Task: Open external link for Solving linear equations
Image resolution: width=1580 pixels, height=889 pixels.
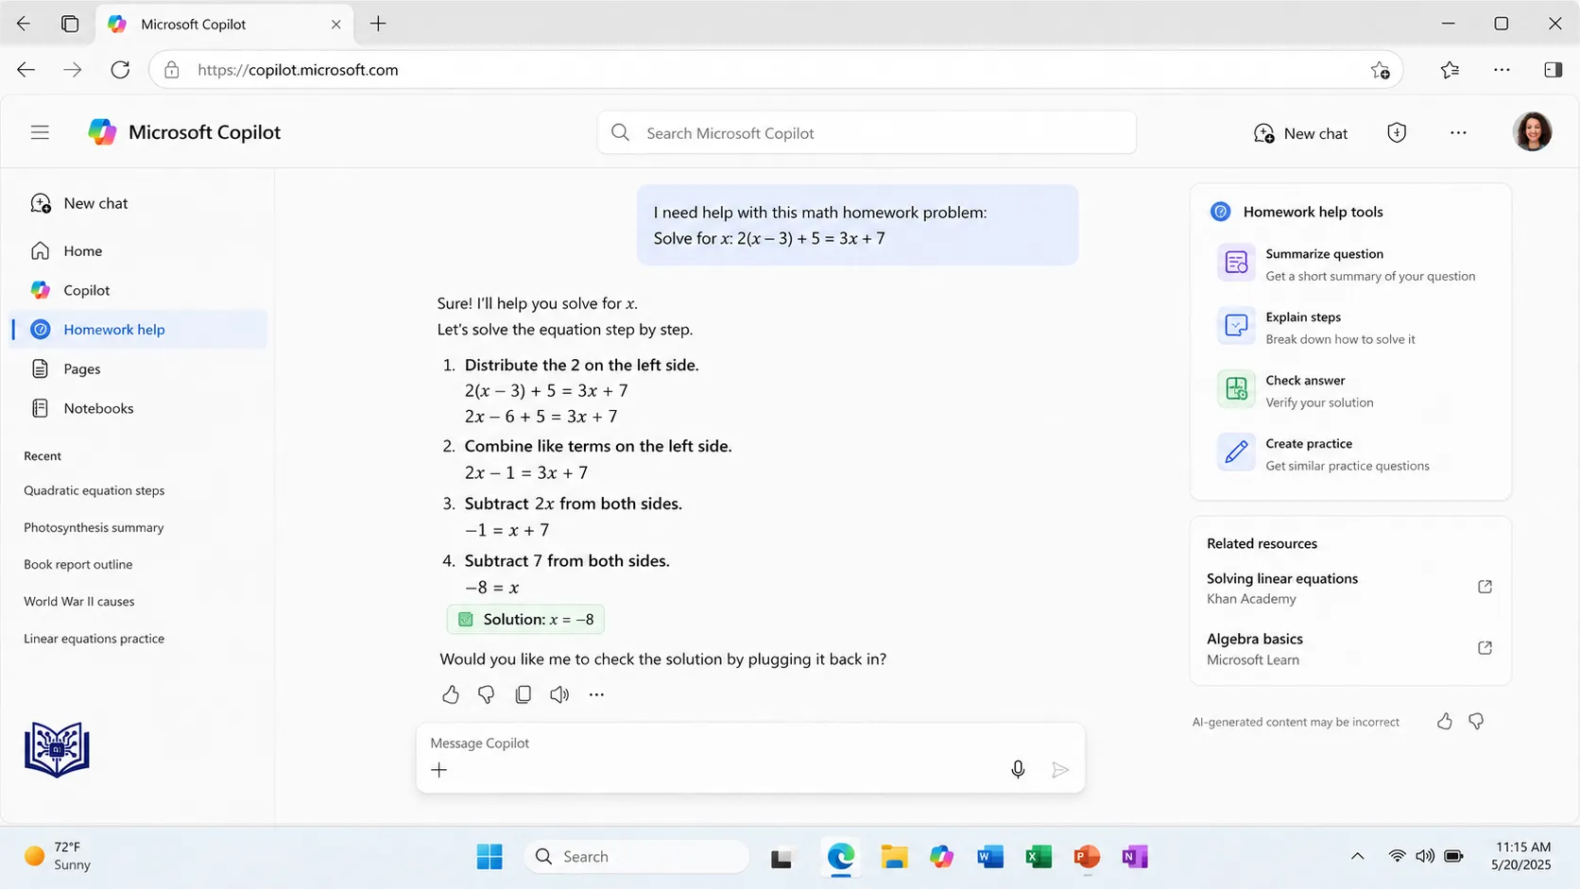Action: click(1485, 587)
